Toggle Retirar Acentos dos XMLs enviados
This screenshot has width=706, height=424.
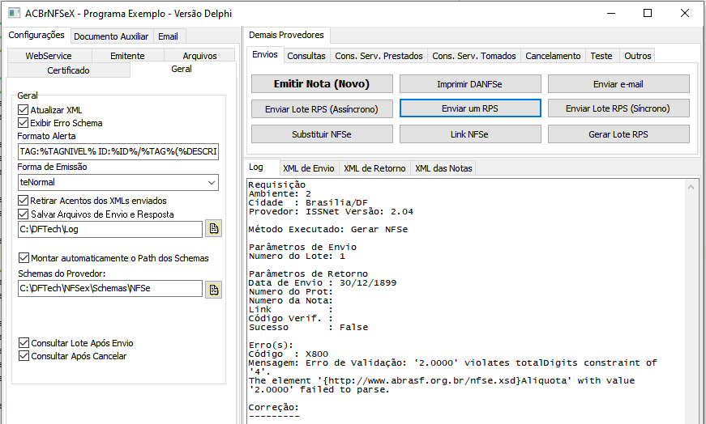point(23,201)
